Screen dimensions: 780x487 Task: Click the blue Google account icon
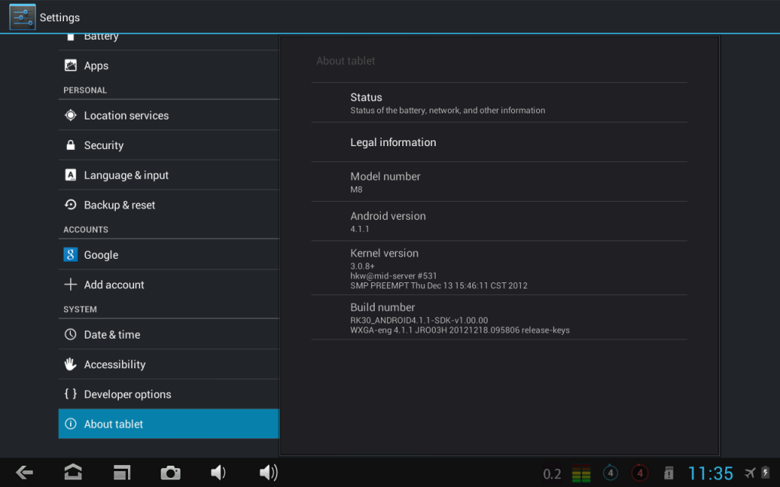pyautogui.click(x=71, y=254)
